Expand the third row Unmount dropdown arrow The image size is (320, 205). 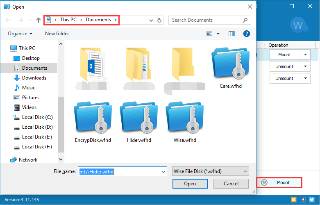click(x=305, y=78)
